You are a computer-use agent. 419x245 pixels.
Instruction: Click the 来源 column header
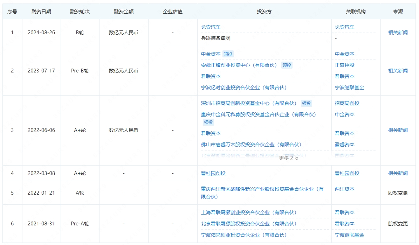tap(398, 12)
